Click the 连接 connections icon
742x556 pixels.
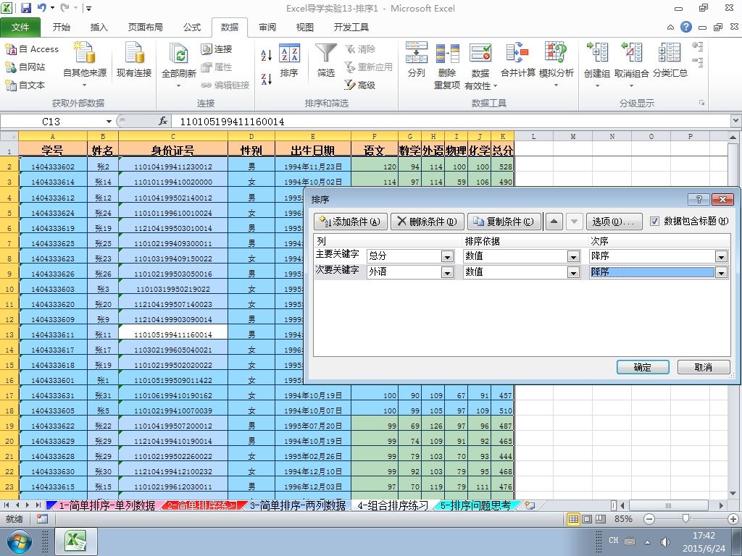[207, 49]
